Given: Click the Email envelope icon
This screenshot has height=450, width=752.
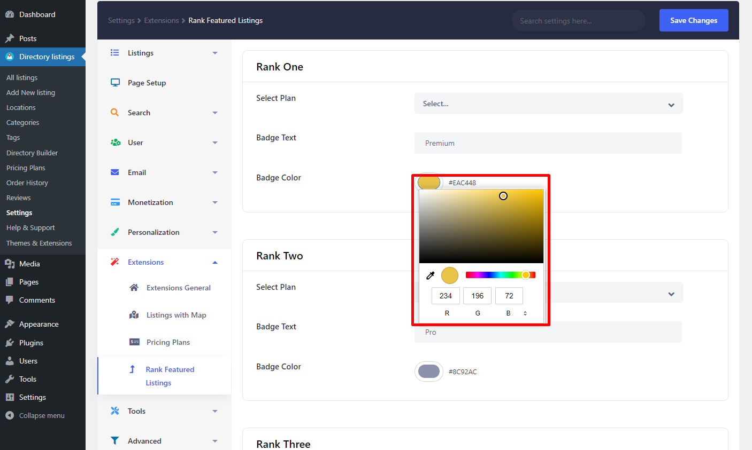Looking at the screenshot, I should point(114,172).
